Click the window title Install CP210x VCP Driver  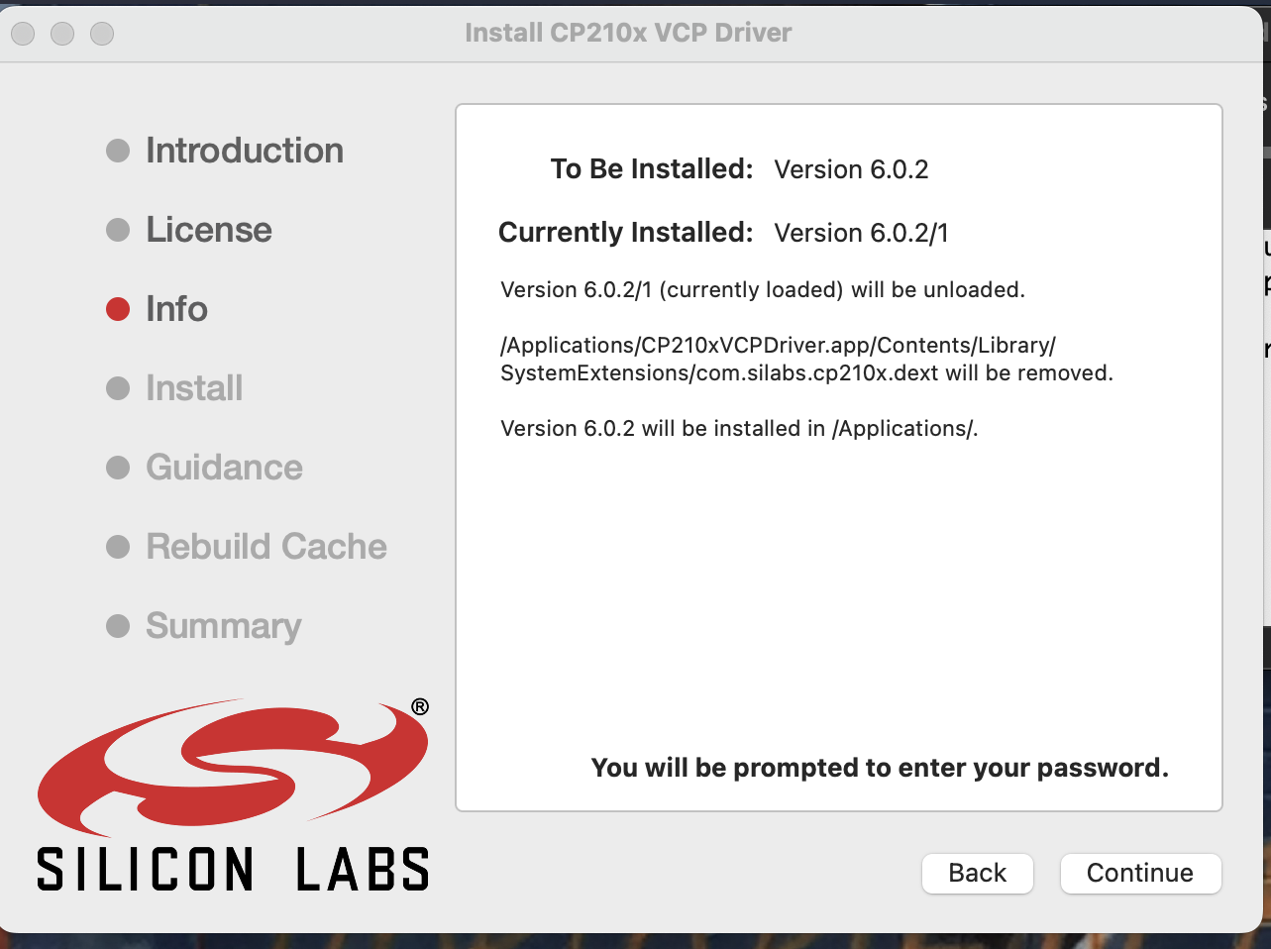[628, 33]
